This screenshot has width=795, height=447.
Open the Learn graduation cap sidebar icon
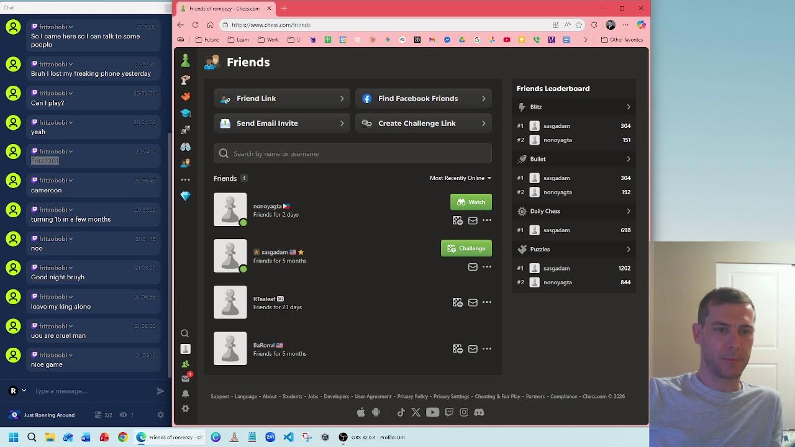(x=185, y=114)
